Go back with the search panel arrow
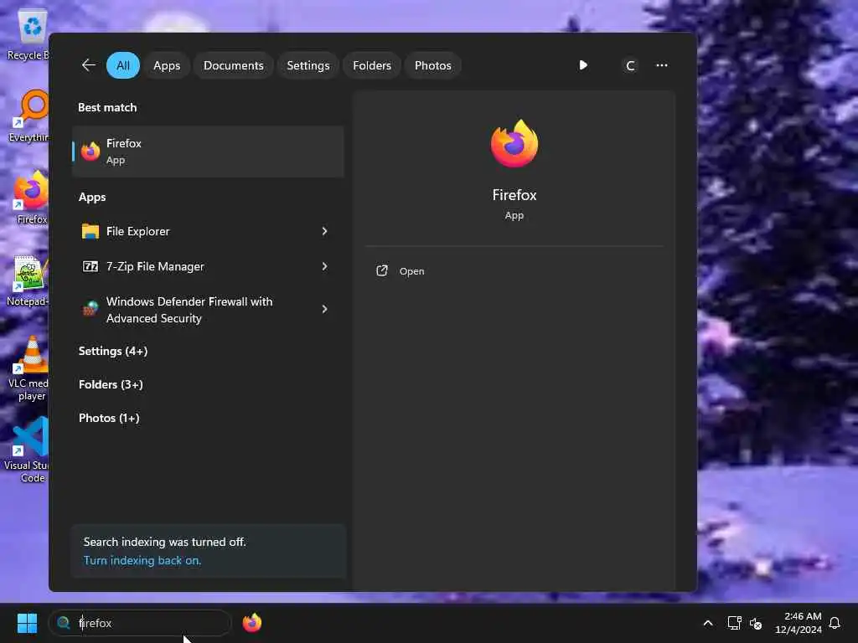This screenshot has height=643, width=858. (x=89, y=65)
